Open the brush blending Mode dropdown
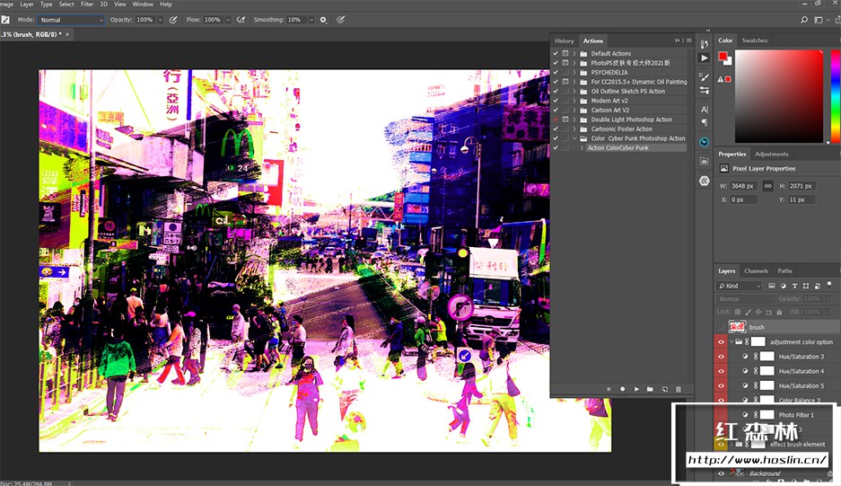841x486 pixels. 72,19
